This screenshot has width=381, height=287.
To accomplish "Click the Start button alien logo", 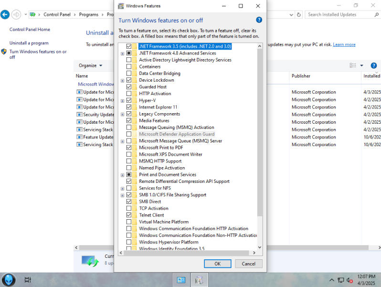I will 9,280.
